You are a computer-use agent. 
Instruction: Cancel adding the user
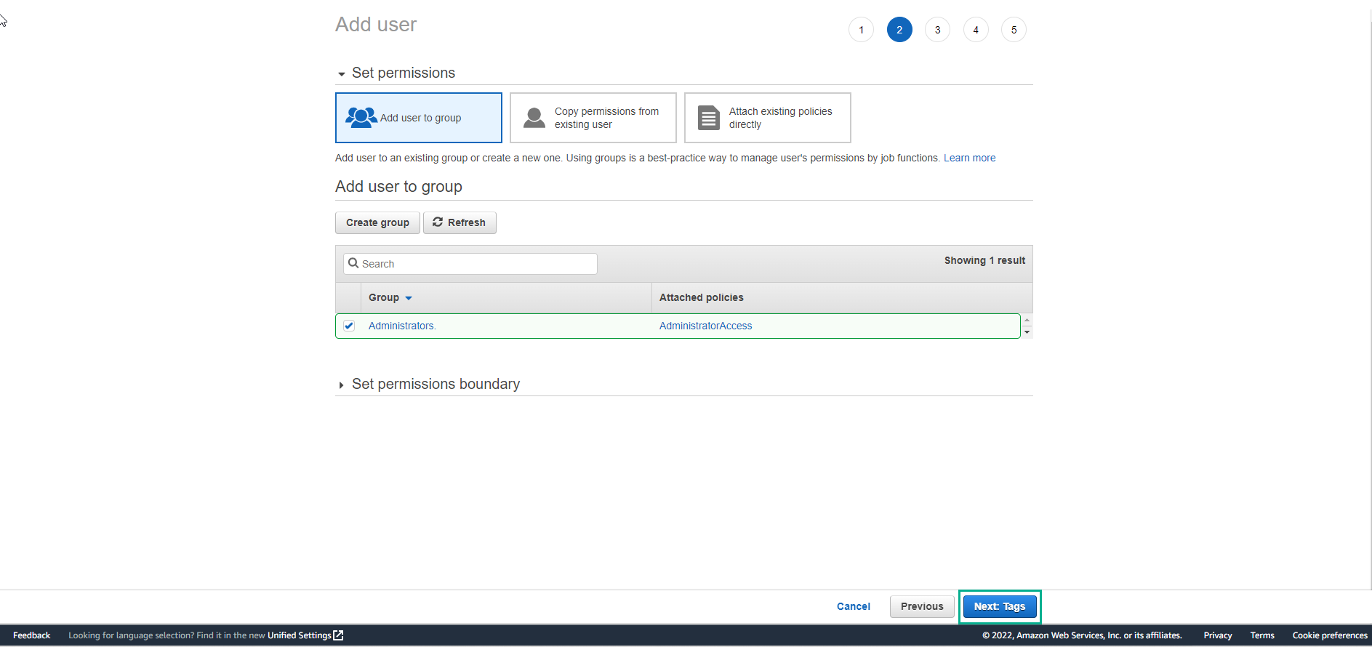[854, 606]
